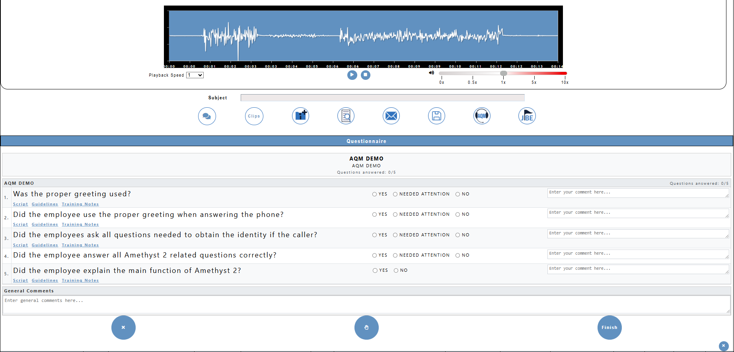Click the Finish button
The height and width of the screenshot is (352, 734).
pos(609,327)
